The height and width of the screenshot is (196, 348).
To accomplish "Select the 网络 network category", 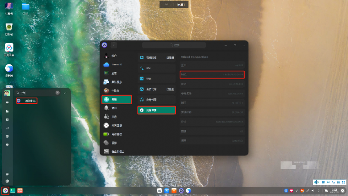I will point(117,99).
